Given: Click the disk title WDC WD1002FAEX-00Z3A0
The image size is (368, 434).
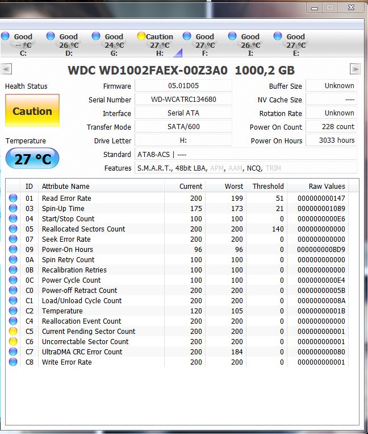Looking at the screenshot, I should click(x=148, y=71).
